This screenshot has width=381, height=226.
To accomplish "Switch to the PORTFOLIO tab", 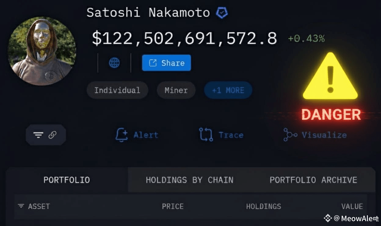I will coord(67,180).
